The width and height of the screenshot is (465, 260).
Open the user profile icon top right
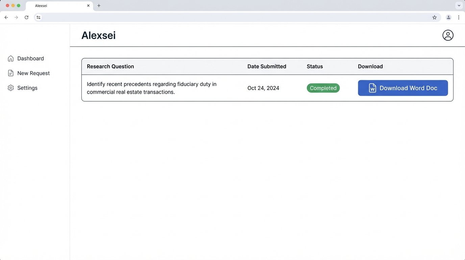tap(448, 35)
